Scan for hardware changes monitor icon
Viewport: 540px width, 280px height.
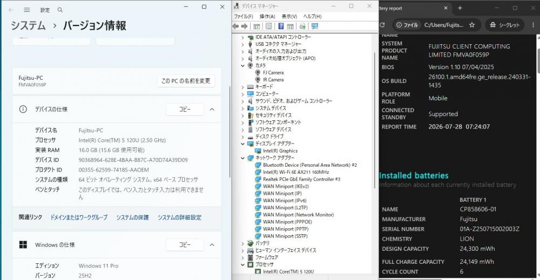(314, 26)
